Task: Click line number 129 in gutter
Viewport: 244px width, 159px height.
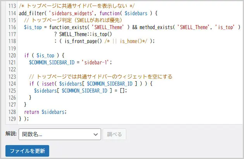Action: tap(12, 119)
